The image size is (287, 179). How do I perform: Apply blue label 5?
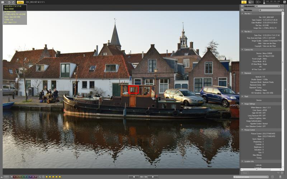pyautogui.click(x=25, y=177)
